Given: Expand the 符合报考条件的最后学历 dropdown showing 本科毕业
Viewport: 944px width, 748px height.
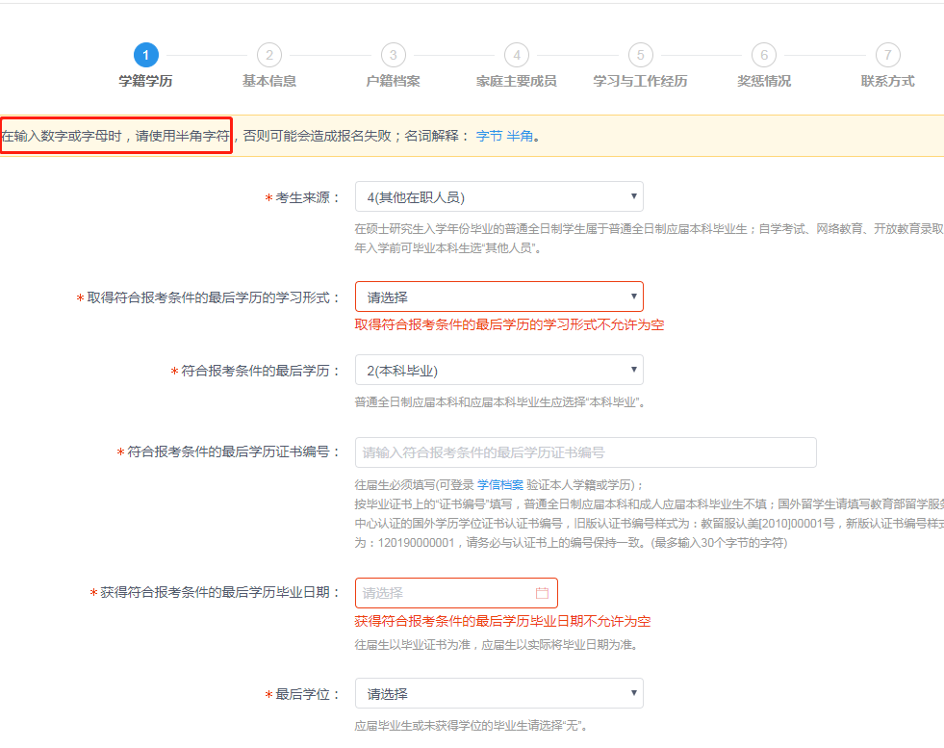Looking at the screenshot, I should 498,370.
